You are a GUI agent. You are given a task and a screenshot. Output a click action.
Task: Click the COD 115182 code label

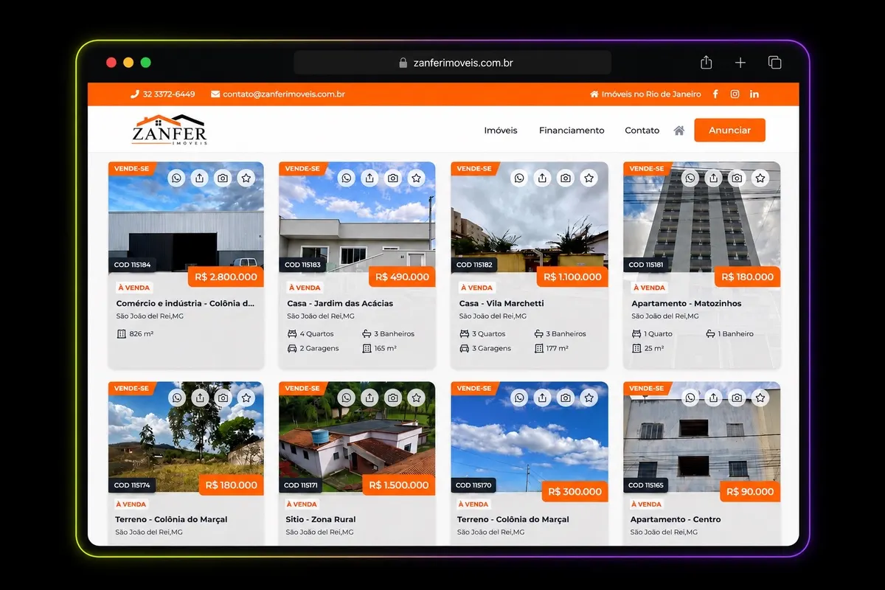click(474, 265)
